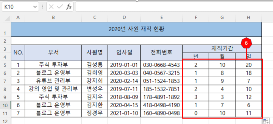Select row 12 header

pyautogui.click(x=5, y=121)
